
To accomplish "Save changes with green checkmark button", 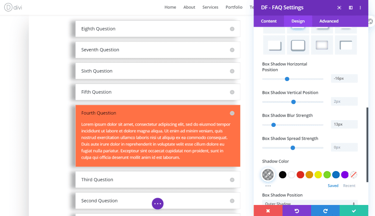I will click(354, 211).
